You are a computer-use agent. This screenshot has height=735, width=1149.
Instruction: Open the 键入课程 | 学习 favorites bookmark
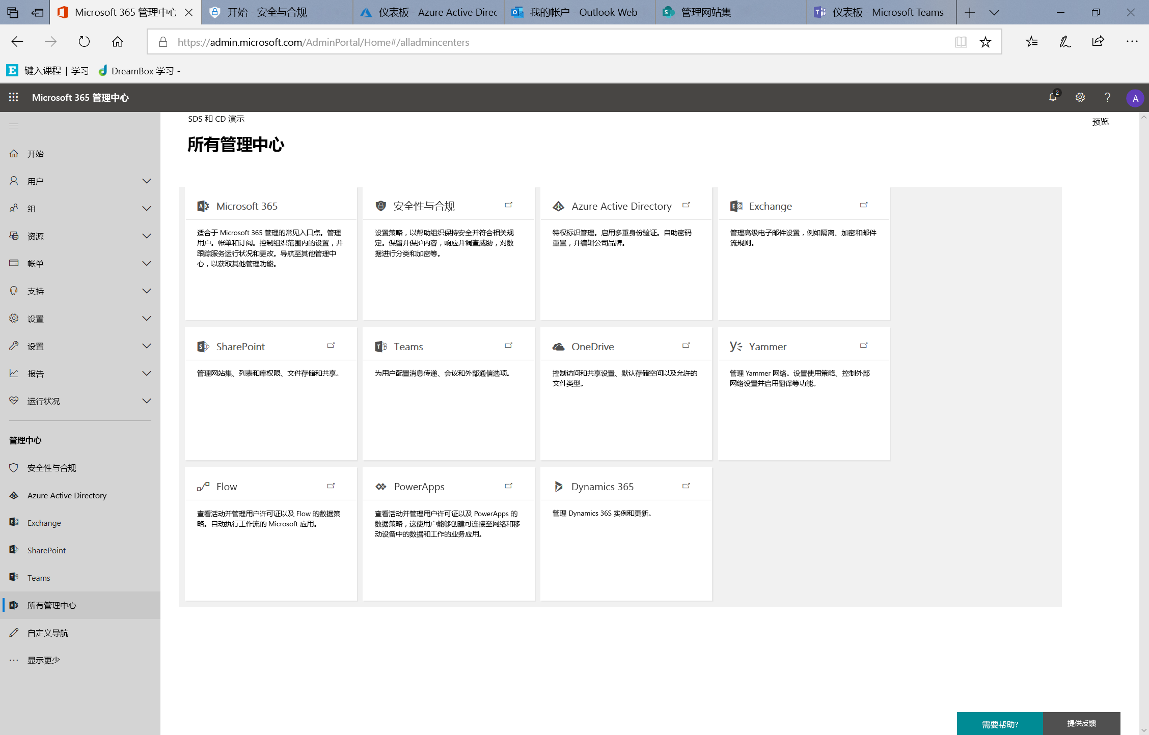(48, 71)
